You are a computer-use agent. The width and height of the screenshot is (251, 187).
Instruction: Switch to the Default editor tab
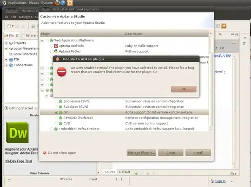click(125, 172)
